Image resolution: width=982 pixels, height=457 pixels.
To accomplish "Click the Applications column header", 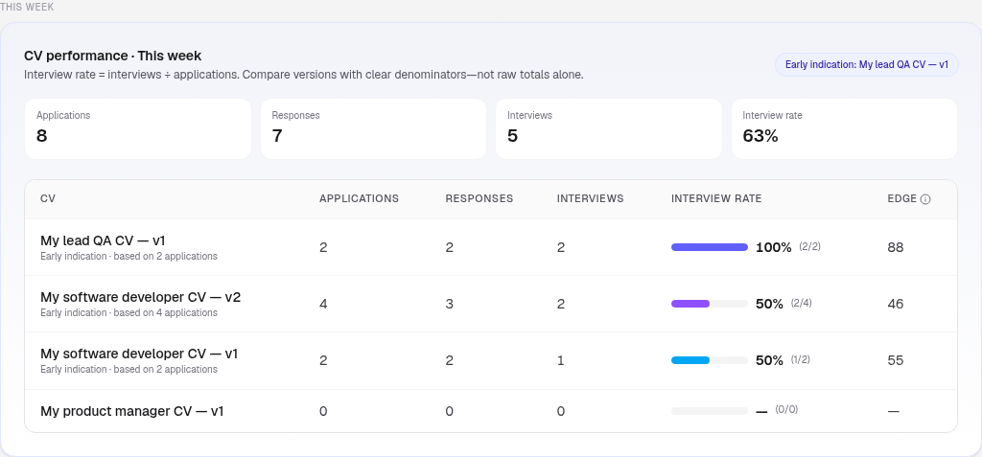I will point(359,198).
